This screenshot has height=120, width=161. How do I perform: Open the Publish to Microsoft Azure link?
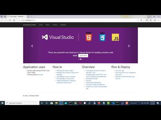pyautogui.click(x=125, y=78)
